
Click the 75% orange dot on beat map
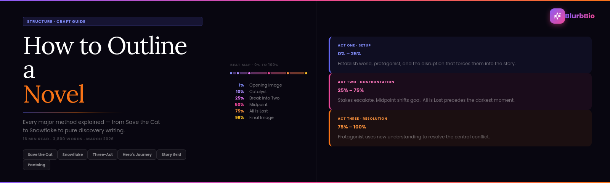pyautogui.click(x=288, y=73)
